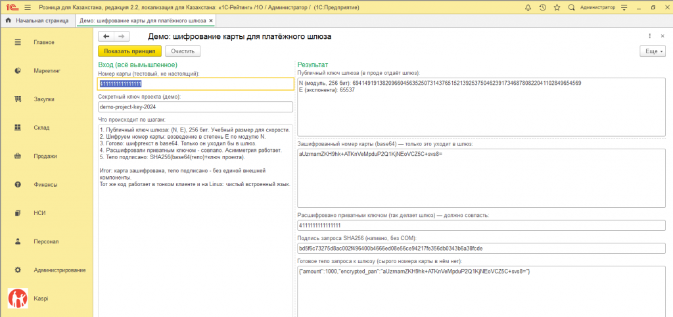Open the history clock icon
The width and height of the screenshot is (673, 317).
(542, 7)
